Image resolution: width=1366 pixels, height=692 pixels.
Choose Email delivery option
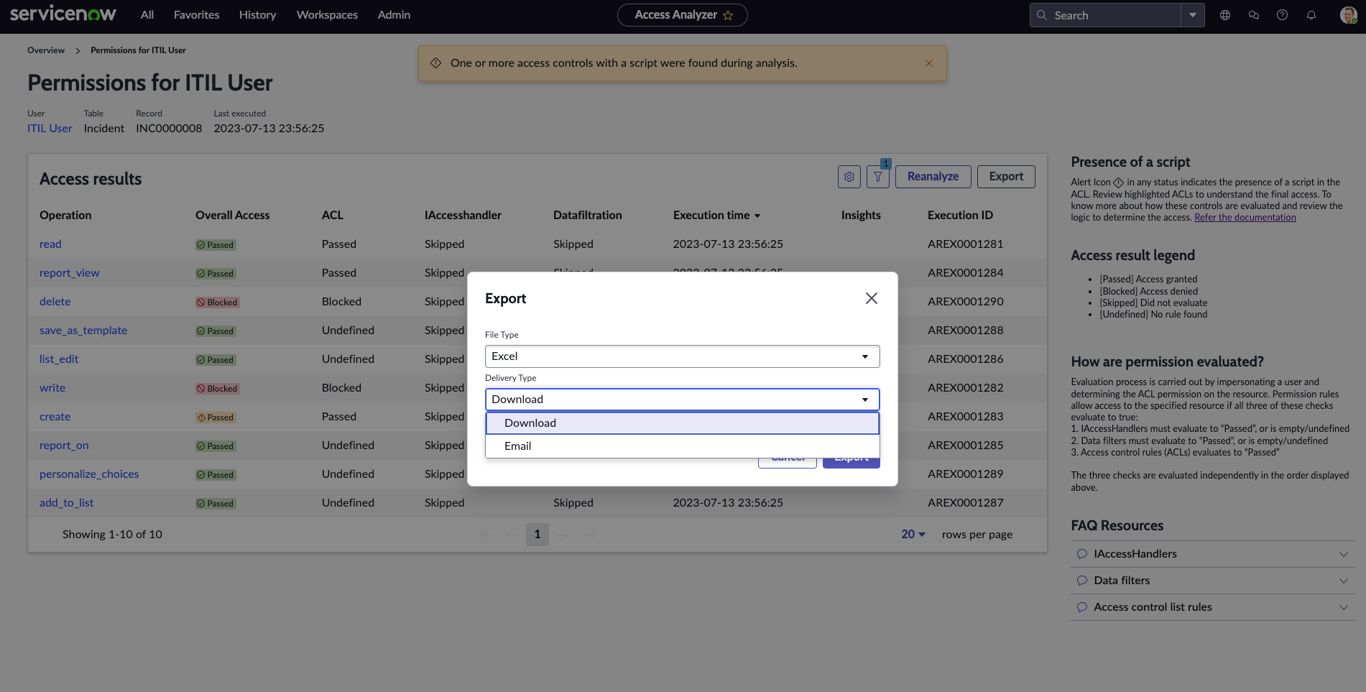(682, 446)
